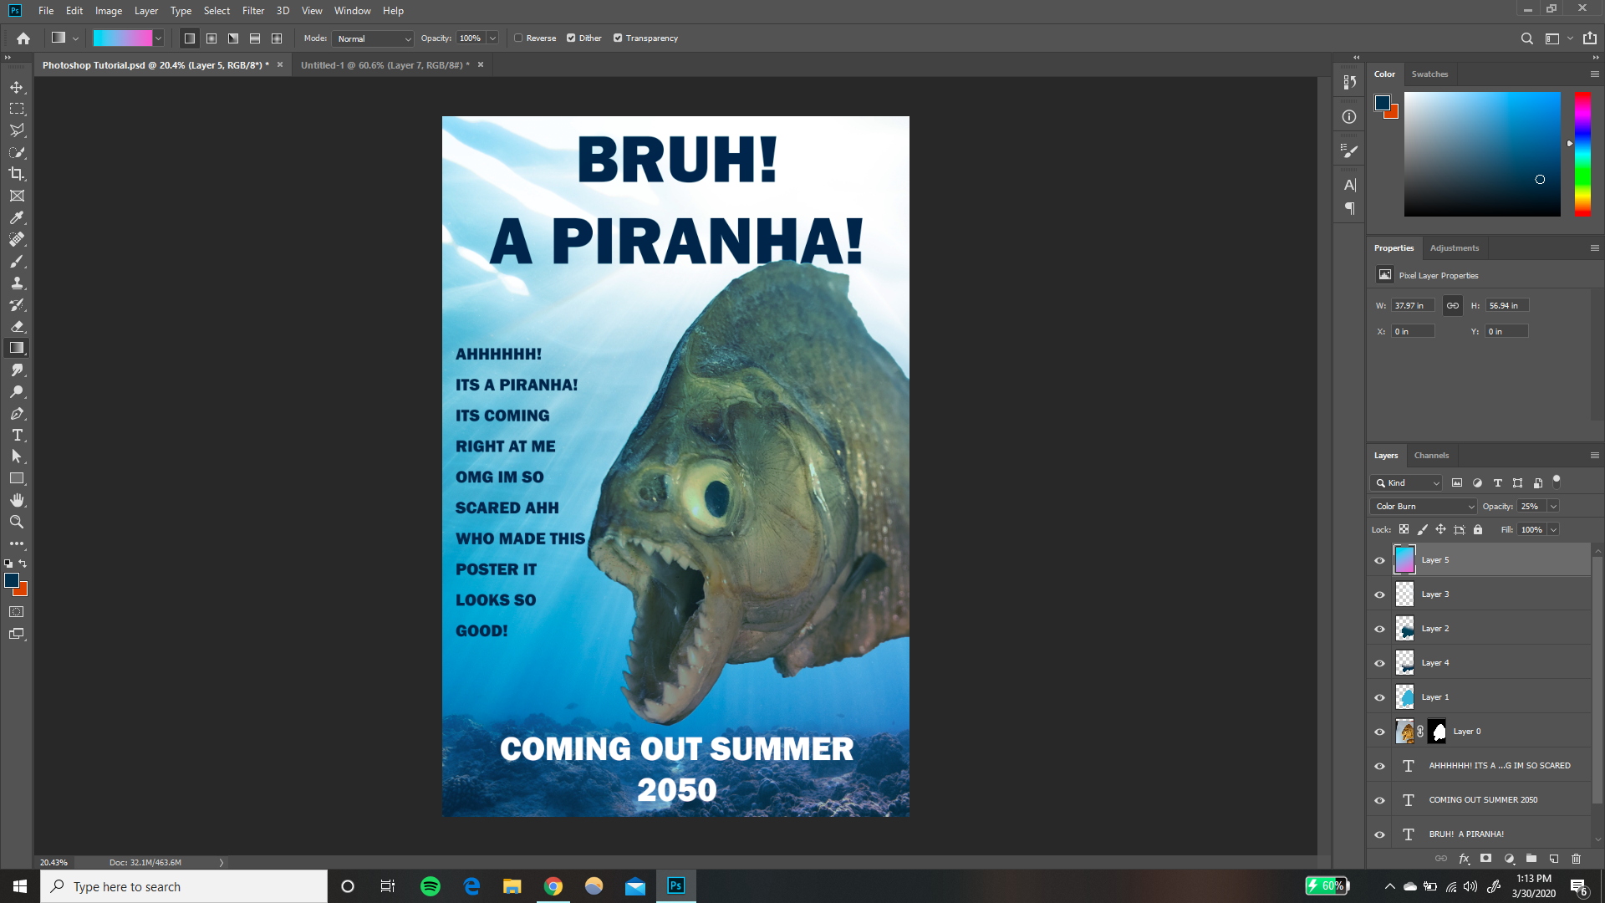Switch to the Channels tab
This screenshot has height=903, width=1605.
[x=1431, y=455]
